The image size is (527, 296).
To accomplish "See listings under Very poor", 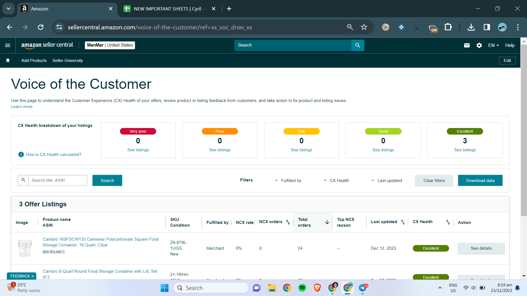I will click(x=138, y=150).
